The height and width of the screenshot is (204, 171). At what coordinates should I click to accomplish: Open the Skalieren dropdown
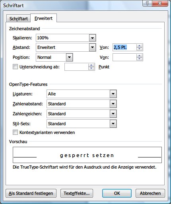tap(92, 38)
